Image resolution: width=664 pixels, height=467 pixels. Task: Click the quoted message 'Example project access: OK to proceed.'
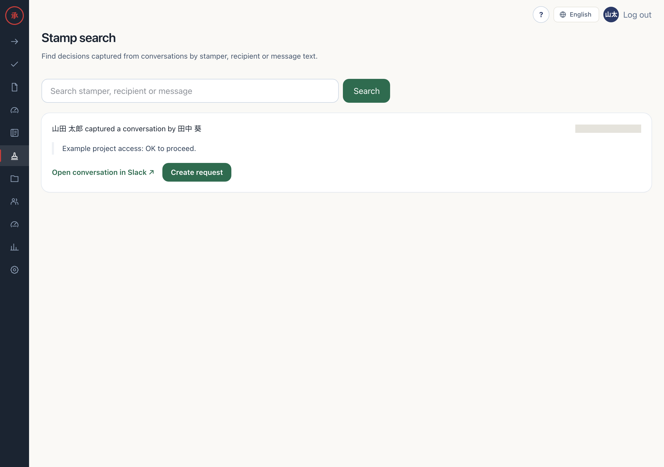point(129,148)
